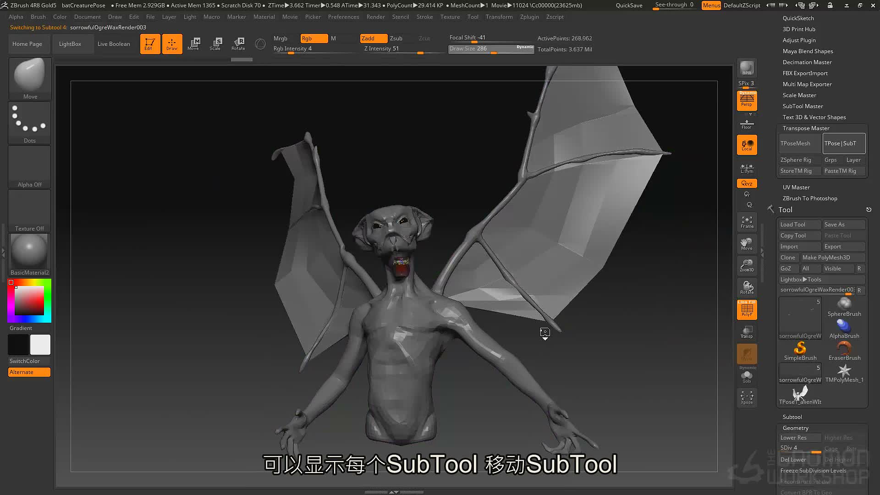Click the Live Boolean button
880x495 pixels.
coord(114,44)
